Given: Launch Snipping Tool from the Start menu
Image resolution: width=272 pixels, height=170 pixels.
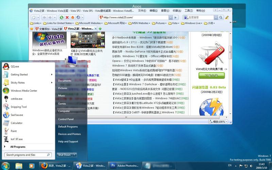Looking at the screenshot, I should 18,107.
